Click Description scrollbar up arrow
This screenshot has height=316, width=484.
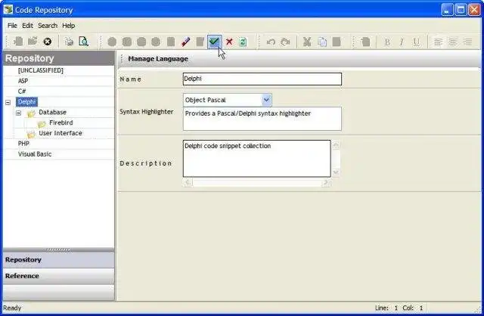pyautogui.click(x=336, y=144)
